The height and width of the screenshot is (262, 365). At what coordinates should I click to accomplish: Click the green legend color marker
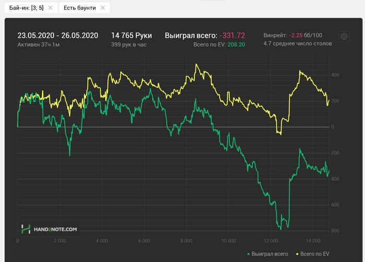[248, 254]
